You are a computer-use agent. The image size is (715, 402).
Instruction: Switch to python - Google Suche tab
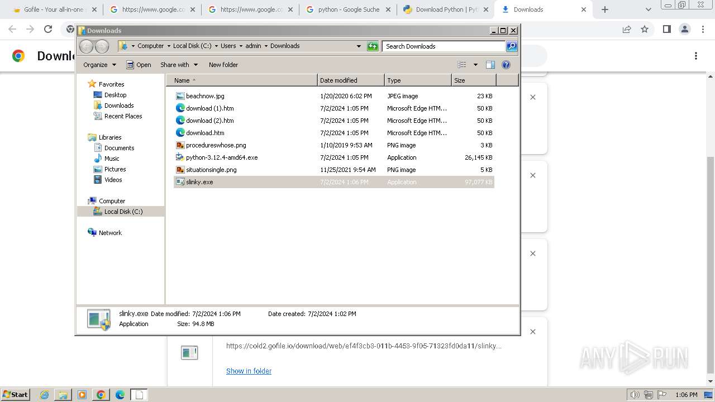pyautogui.click(x=349, y=9)
